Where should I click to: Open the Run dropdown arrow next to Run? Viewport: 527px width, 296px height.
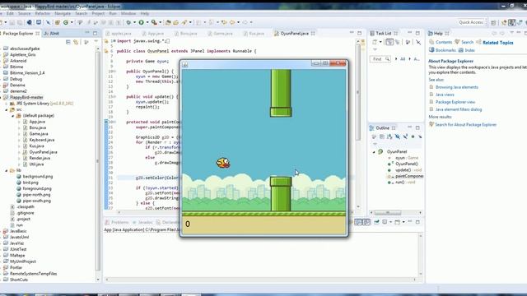point(147,22)
